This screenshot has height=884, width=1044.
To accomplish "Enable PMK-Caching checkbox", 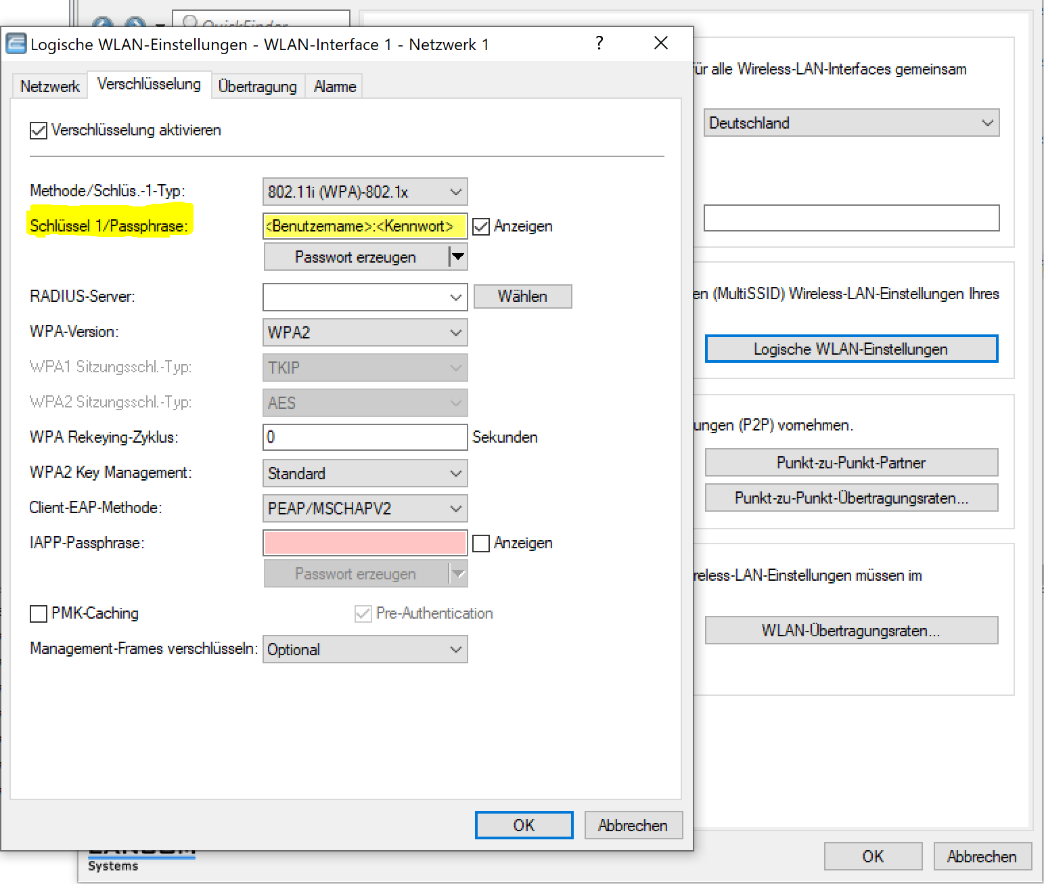I will point(39,614).
